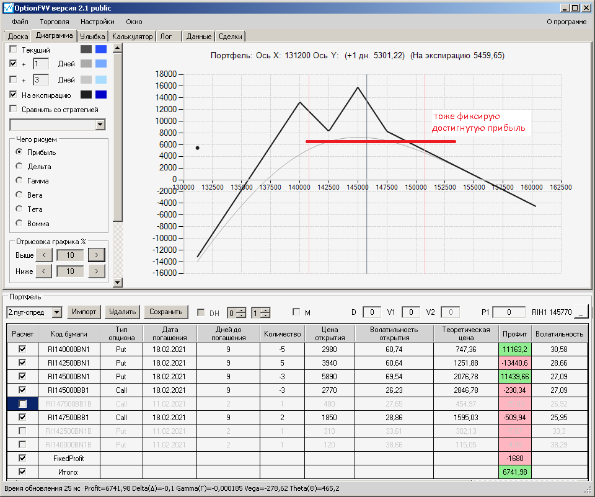Open the Окно menu
The height and width of the screenshot is (497, 595).
click(134, 22)
